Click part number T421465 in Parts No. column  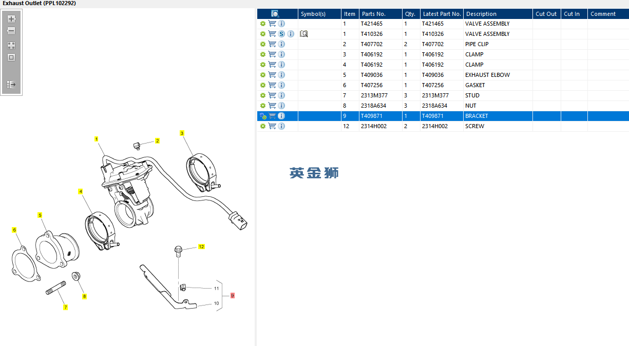coord(372,24)
